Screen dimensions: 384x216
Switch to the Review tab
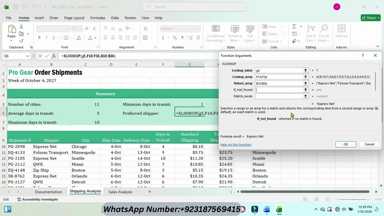pyautogui.click(x=130, y=18)
